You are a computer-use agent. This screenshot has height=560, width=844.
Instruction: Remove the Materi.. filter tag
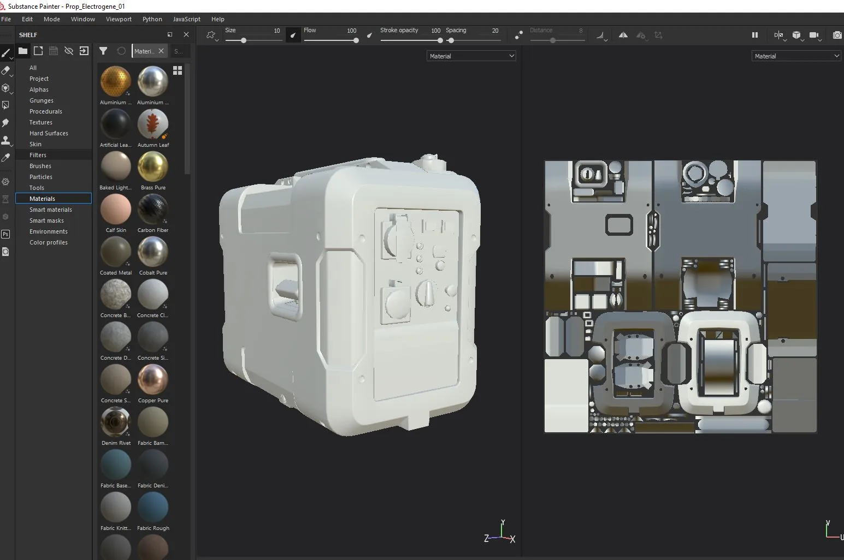[x=161, y=51]
